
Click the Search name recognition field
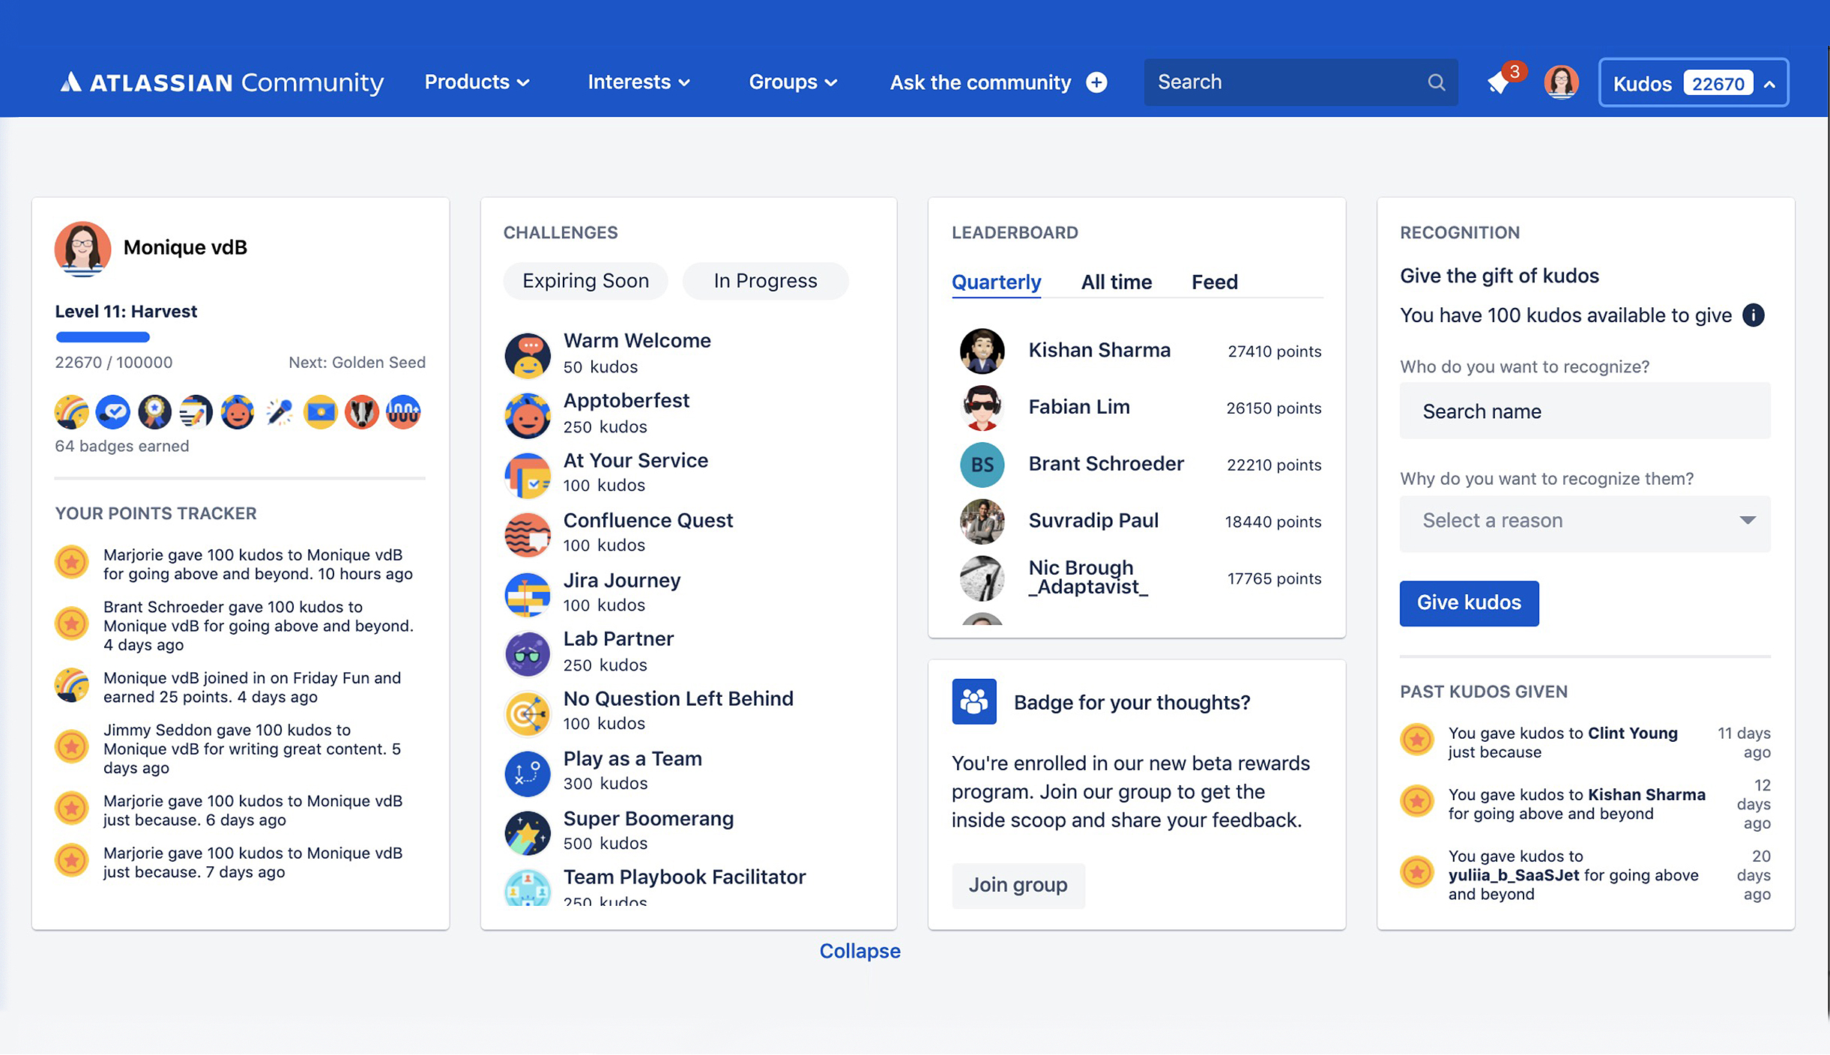pyautogui.click(x=1584, y=411)
